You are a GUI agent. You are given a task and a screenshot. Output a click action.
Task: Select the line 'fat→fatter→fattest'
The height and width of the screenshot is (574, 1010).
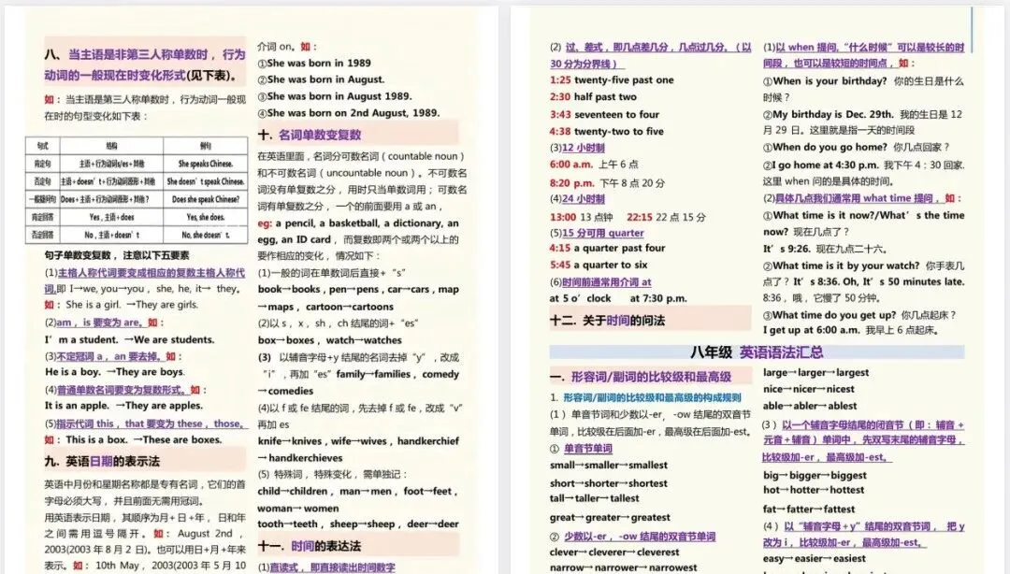point(809,509)
